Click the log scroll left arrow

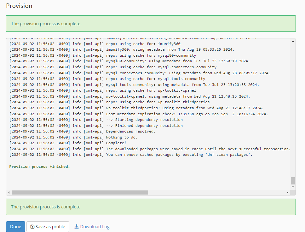9,192
